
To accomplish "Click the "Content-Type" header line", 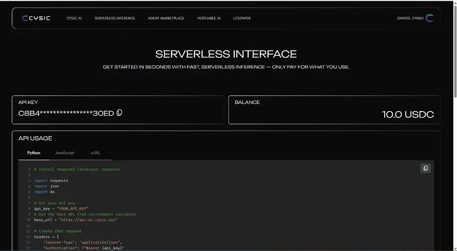I will (83, 242).
